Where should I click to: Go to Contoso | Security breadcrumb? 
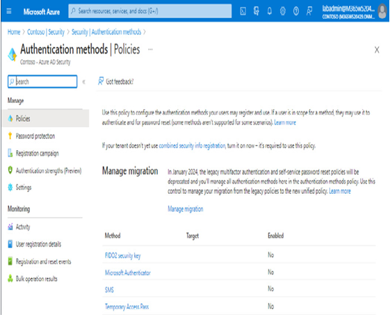pyautogui.click(x=46, y=32)
